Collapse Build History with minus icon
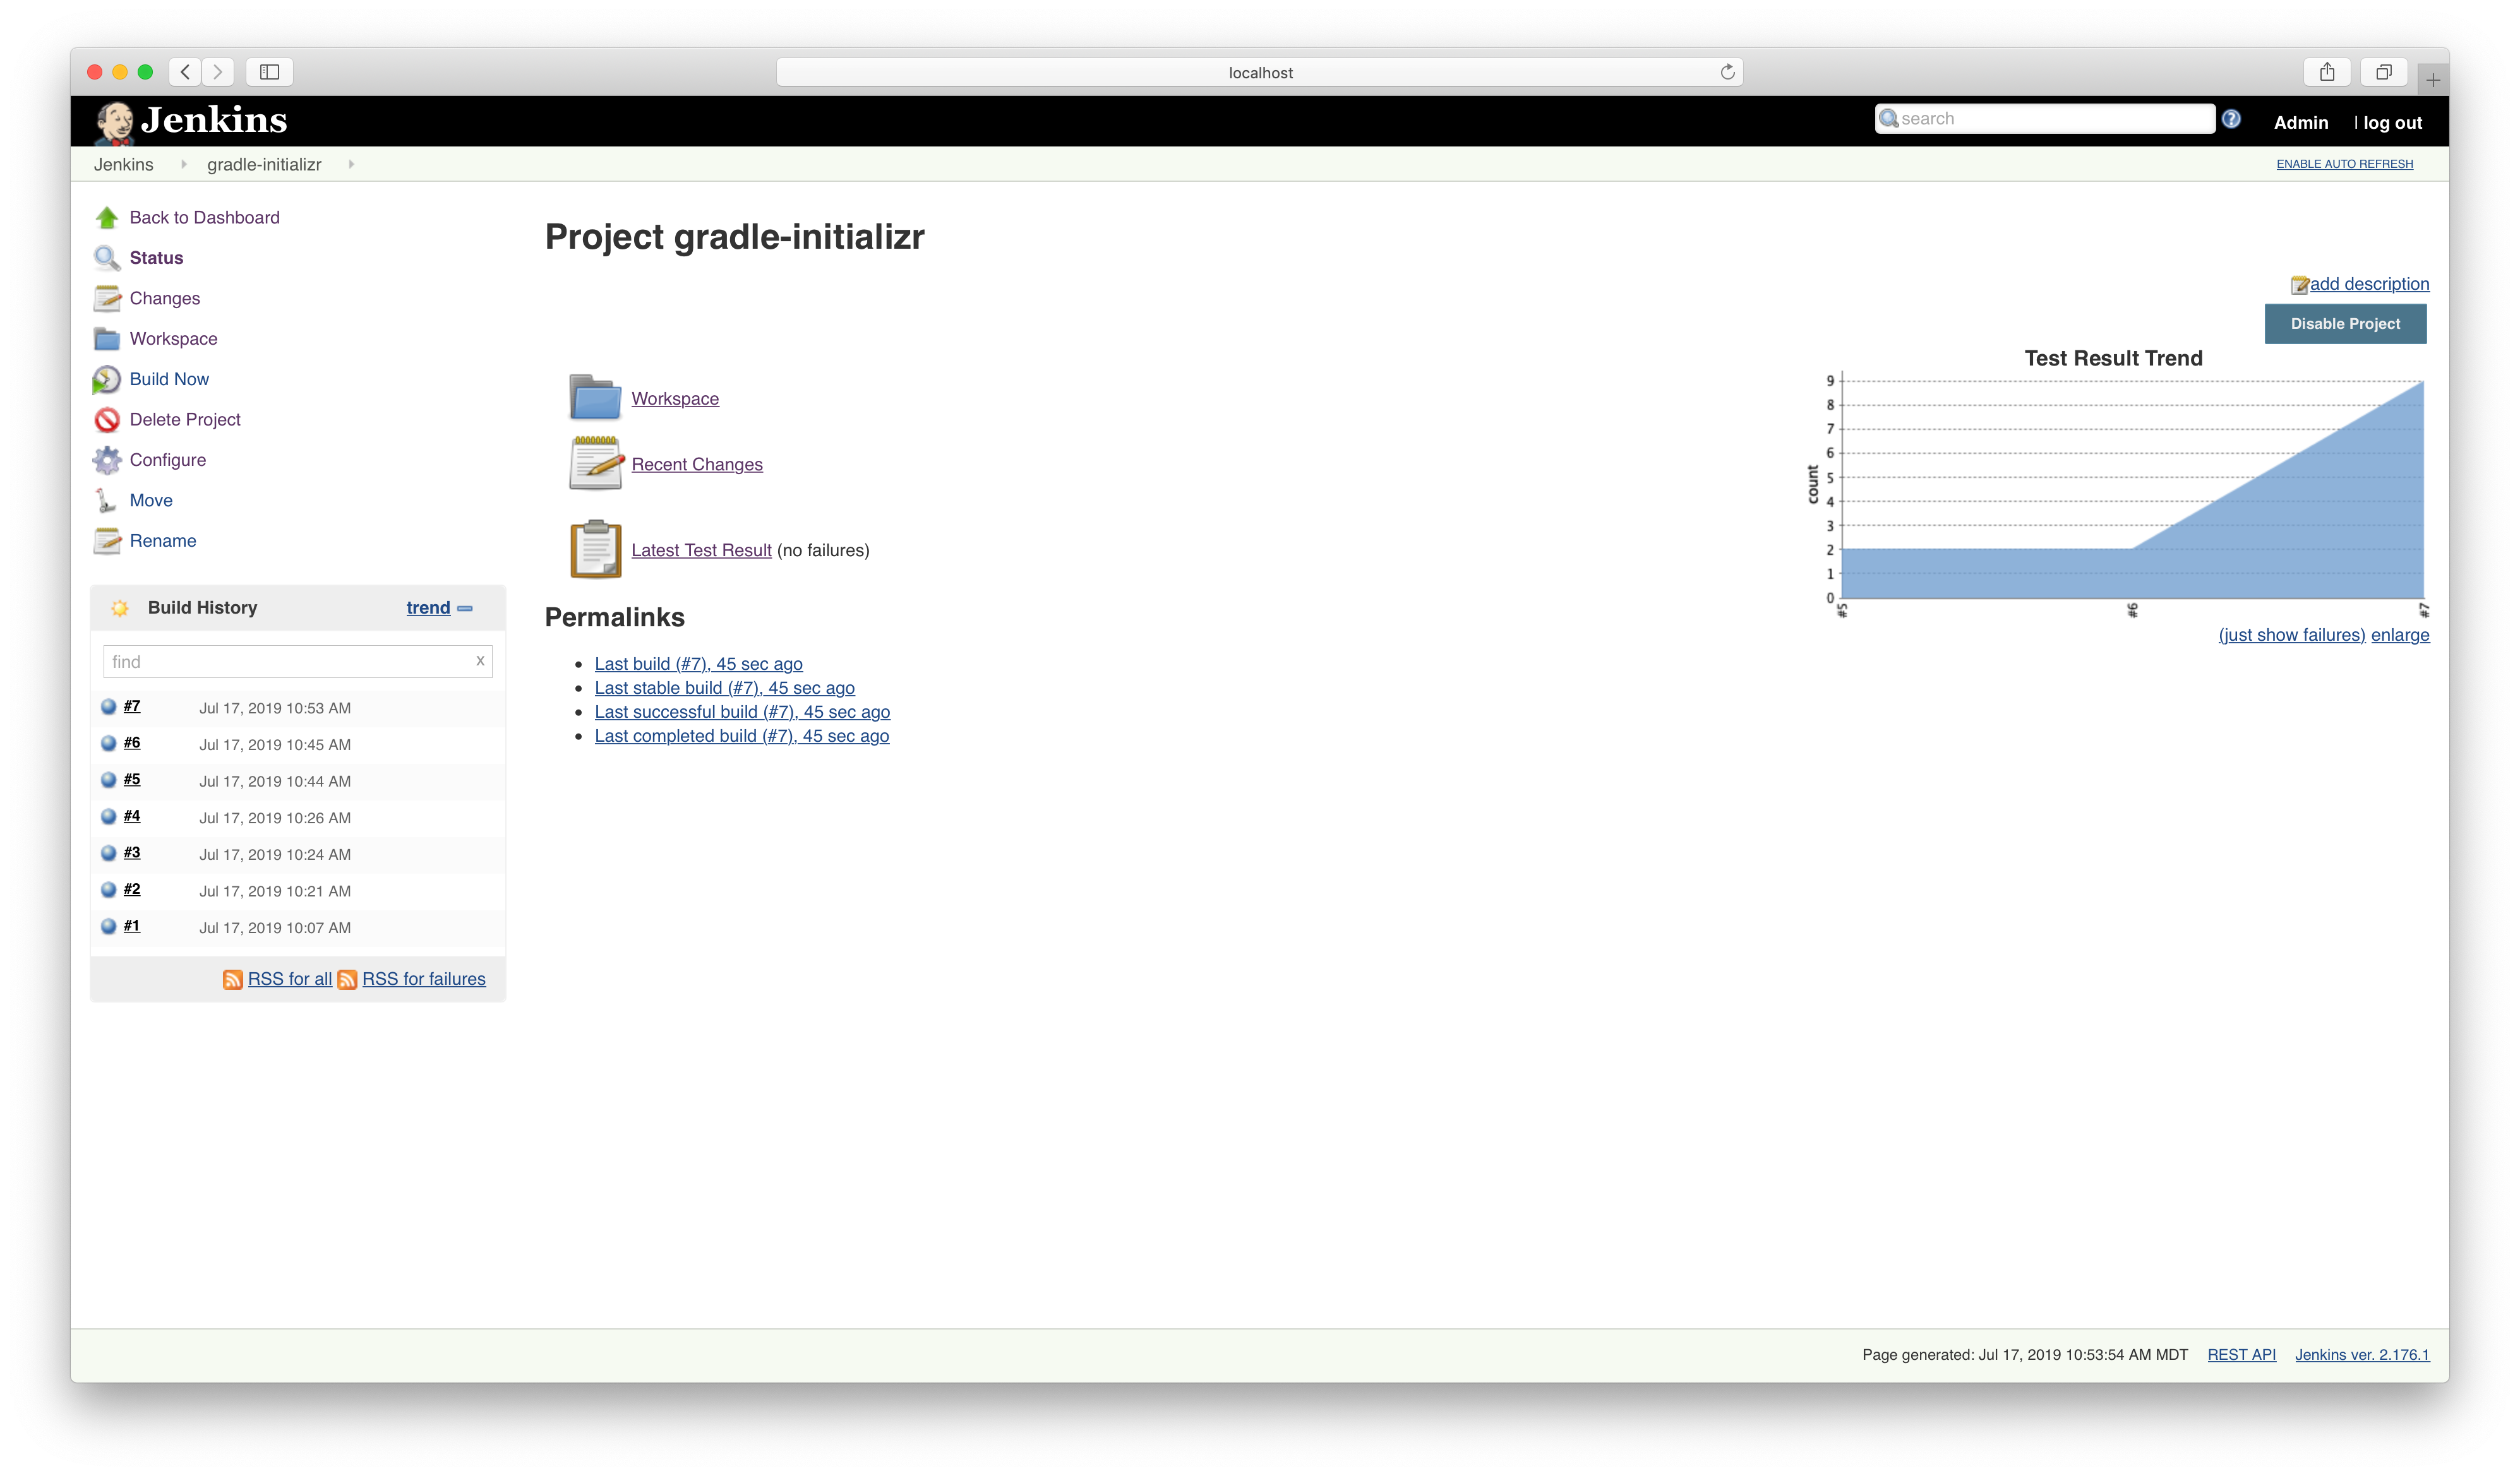 465,607
